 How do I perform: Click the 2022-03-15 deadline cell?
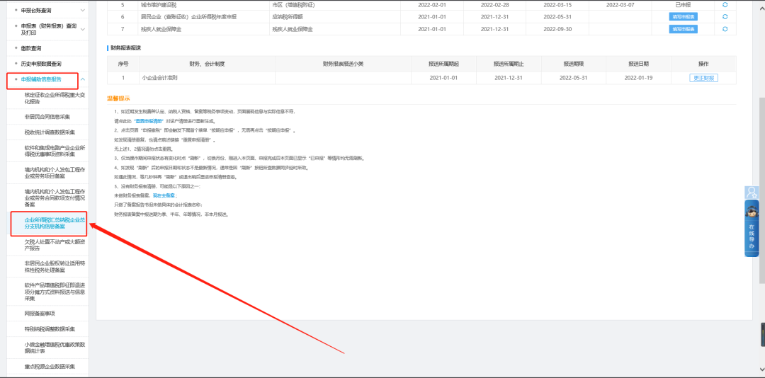(x=557, y=4)
